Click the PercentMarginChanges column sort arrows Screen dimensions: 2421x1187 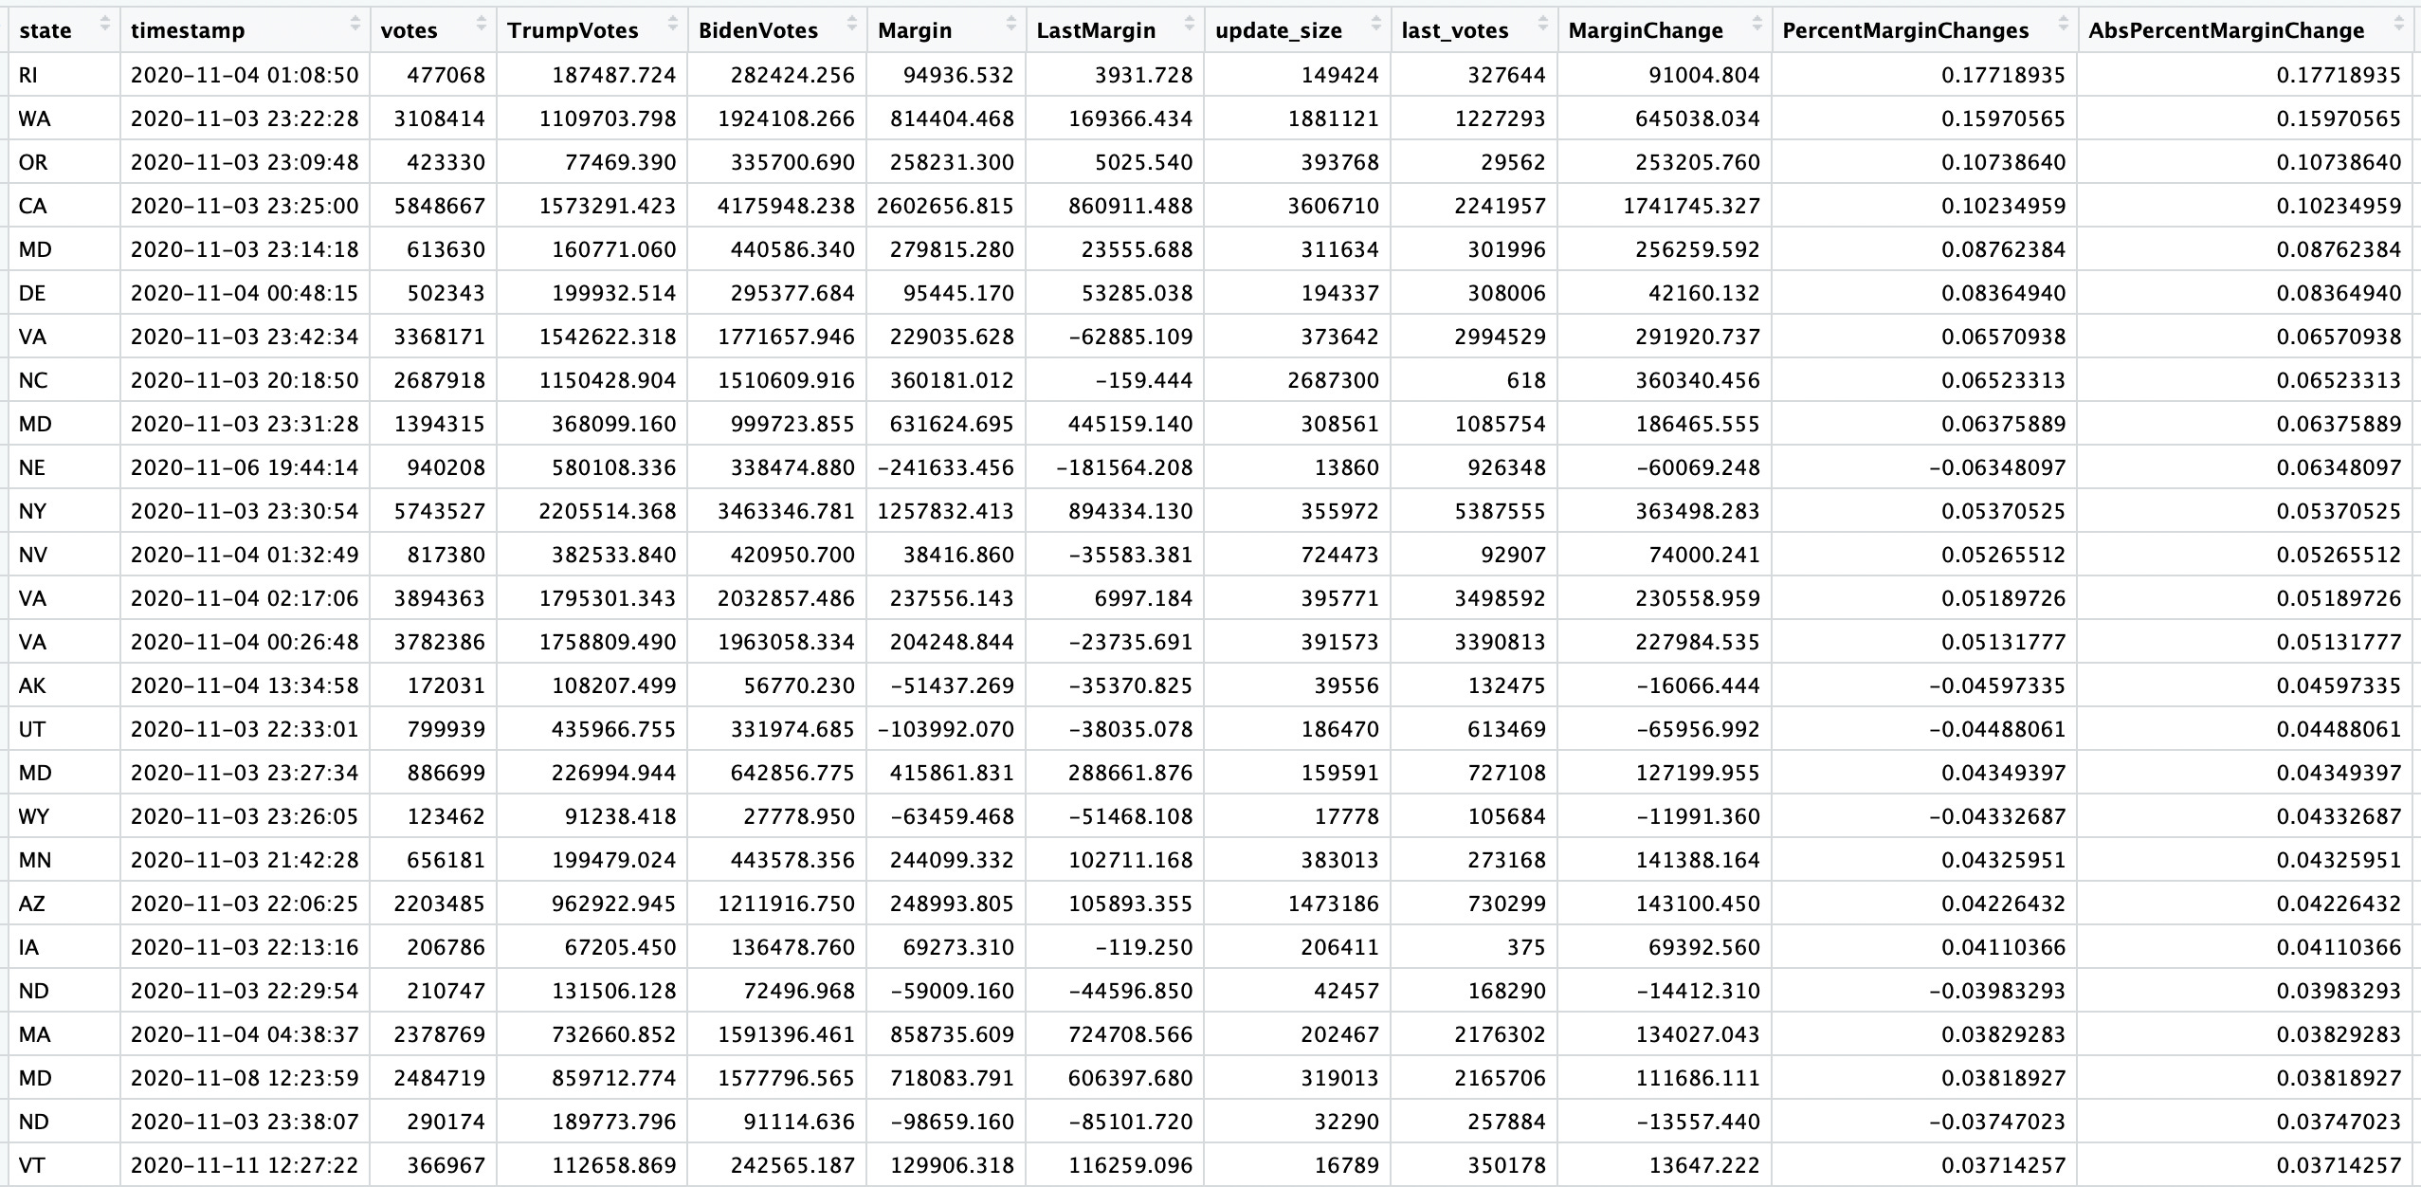tap(2064, 24)
